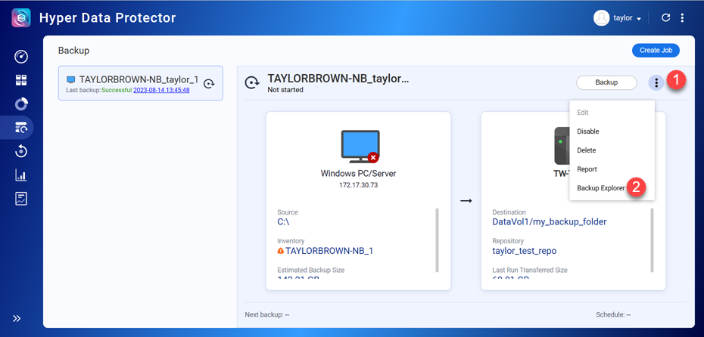Click the NAS destination device icon
The width and height of the screenshot is (704, 337).
tap(562, 145)
